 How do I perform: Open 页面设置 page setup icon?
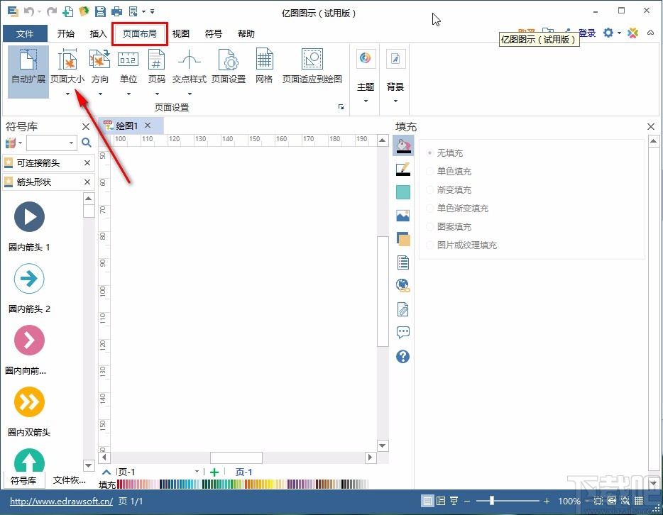coord(229,59)
